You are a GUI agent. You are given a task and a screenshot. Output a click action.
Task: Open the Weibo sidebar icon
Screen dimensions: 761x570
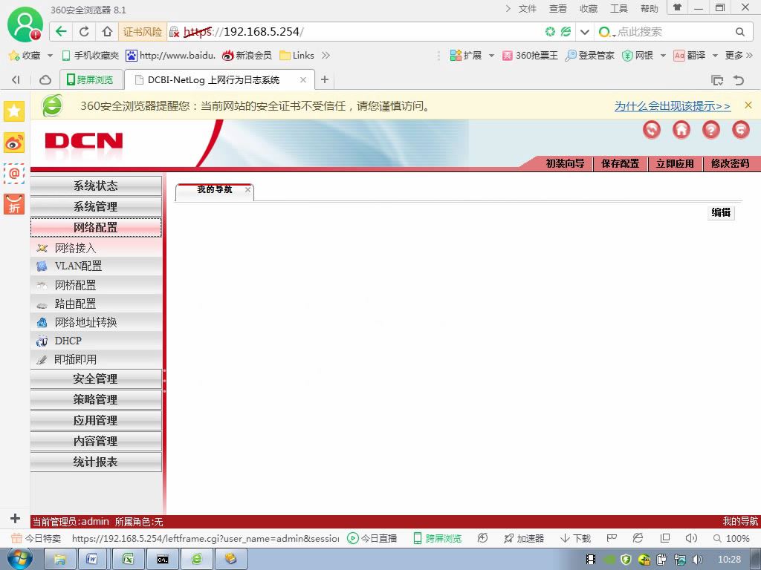click(14, 142)
